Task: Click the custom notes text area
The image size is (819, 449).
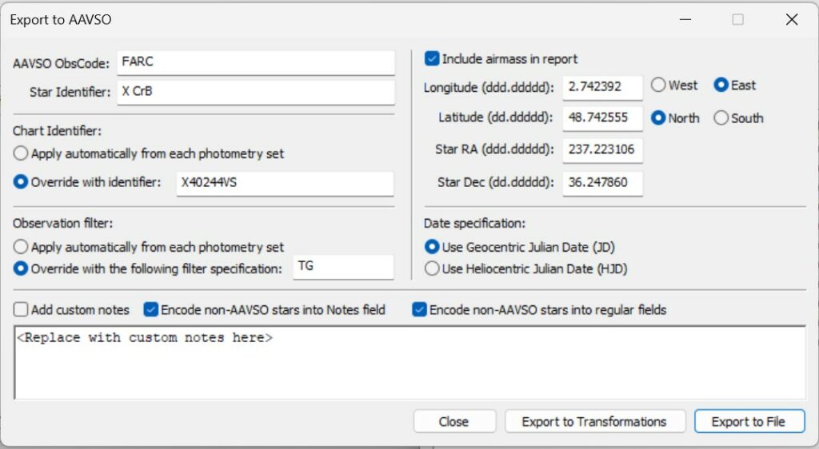Action: pyautogui.click(x=409, y=362)
